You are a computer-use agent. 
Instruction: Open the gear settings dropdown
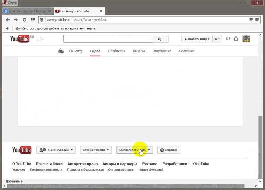pos(217,39)
